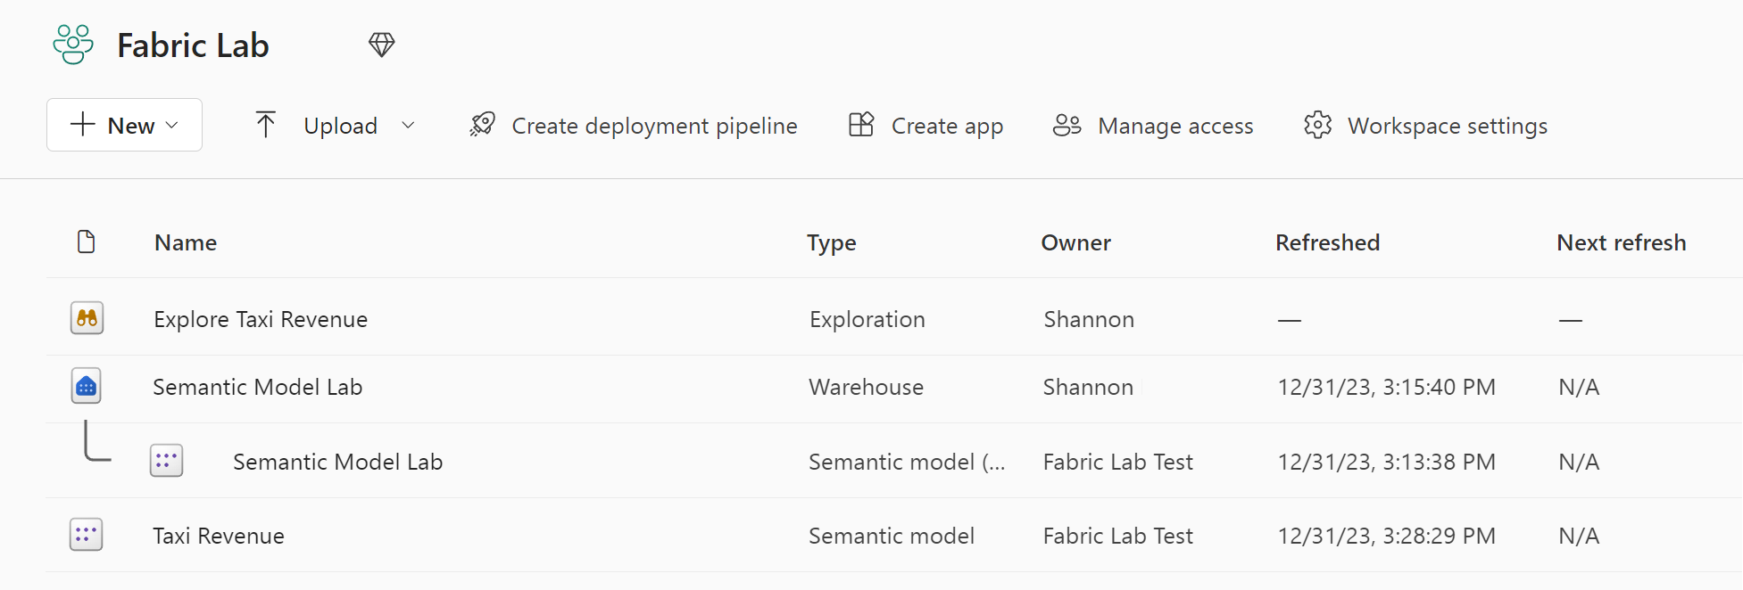Click the premium capacity diamond icon

[382, 45]
